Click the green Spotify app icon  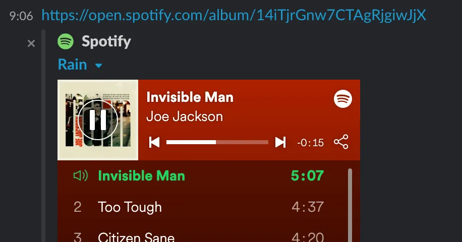point(66,41)
